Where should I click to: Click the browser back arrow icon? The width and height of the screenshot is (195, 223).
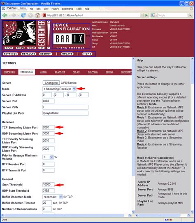point(5,15)
